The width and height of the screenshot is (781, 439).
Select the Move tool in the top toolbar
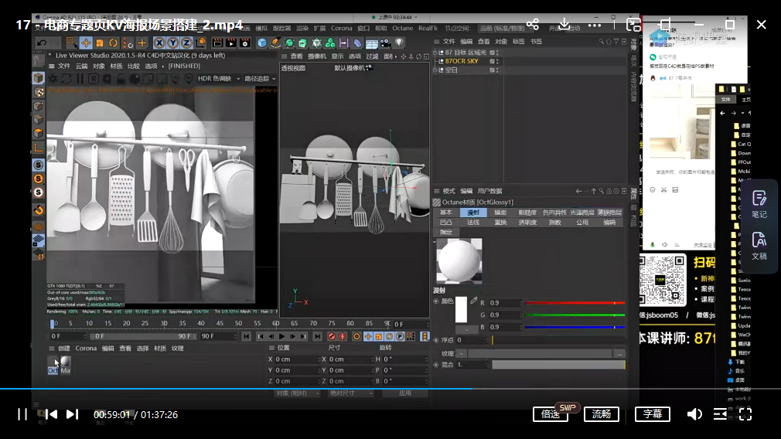click(86, 43)
